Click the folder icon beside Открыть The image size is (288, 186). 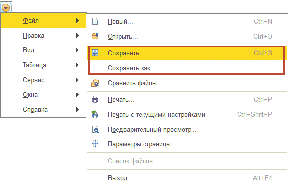pyautogui.click(x=95, y=36)
